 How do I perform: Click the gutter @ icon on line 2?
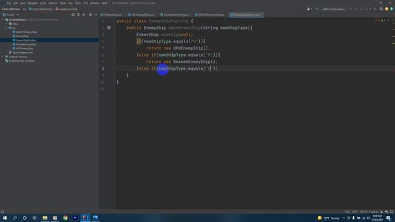109,28
